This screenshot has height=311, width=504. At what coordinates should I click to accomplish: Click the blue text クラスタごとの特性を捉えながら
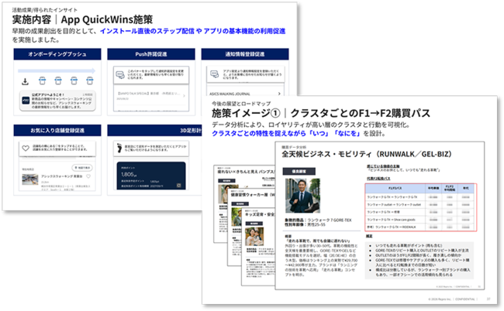[259, 133]
